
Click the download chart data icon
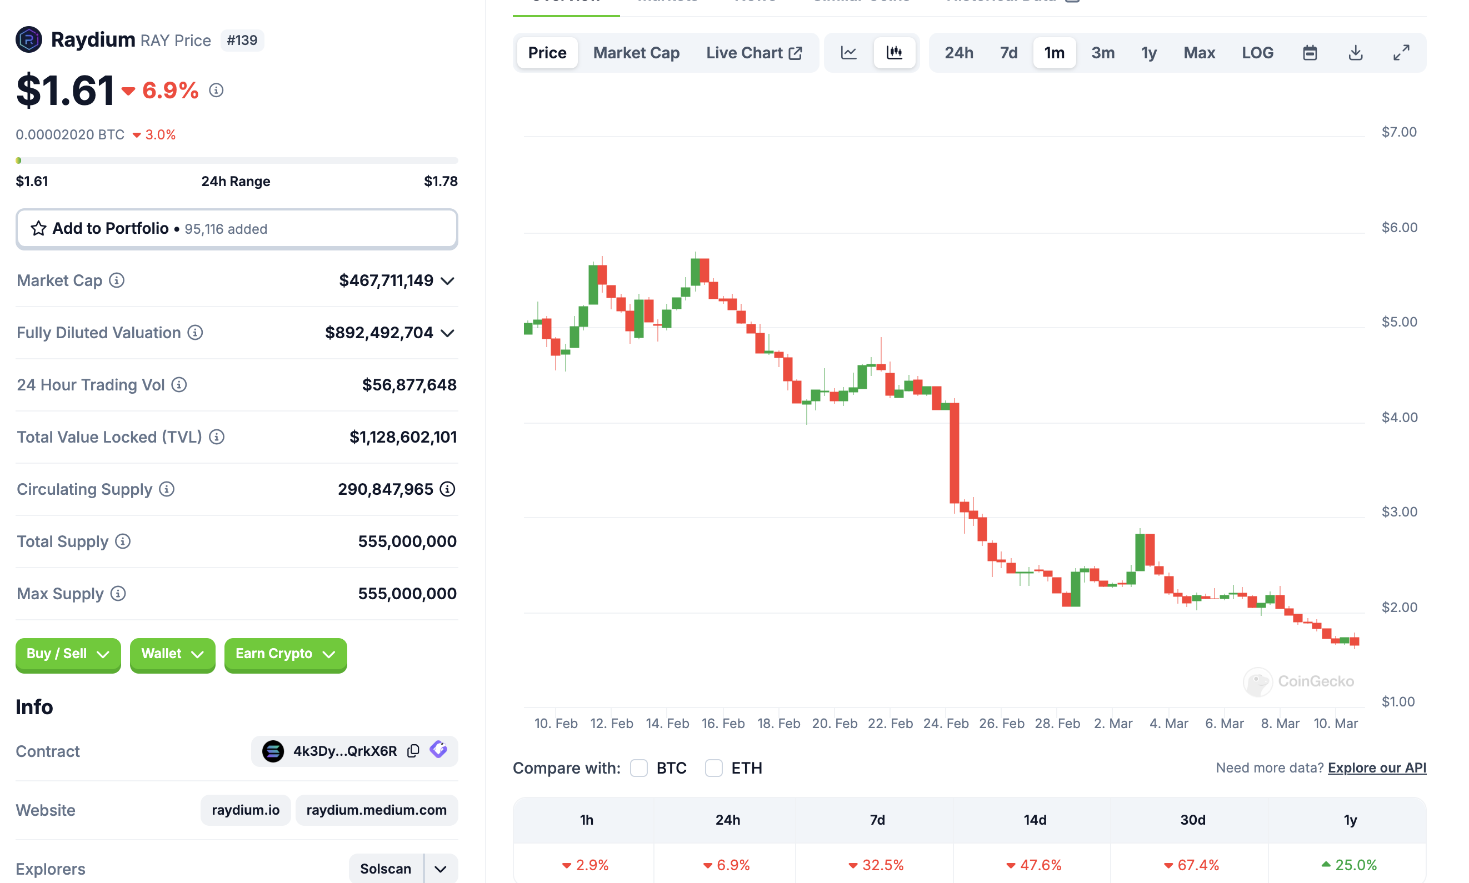tap(1355, 53)
